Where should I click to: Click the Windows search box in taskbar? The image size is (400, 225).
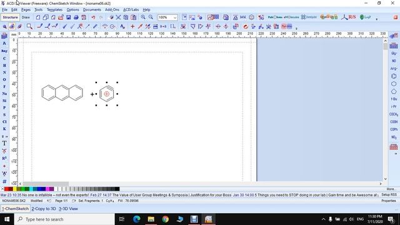[x=64, y=219]
